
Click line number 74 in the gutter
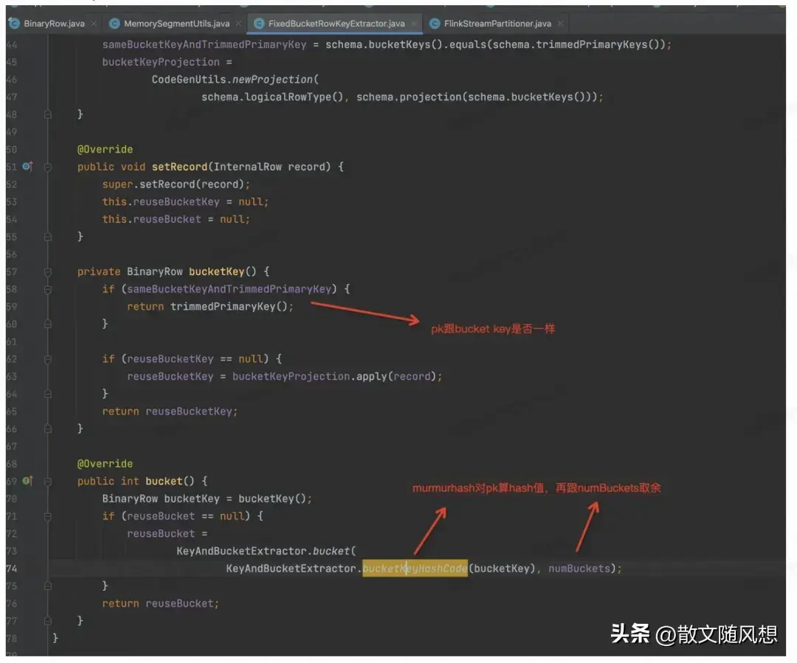coord(12,569)
